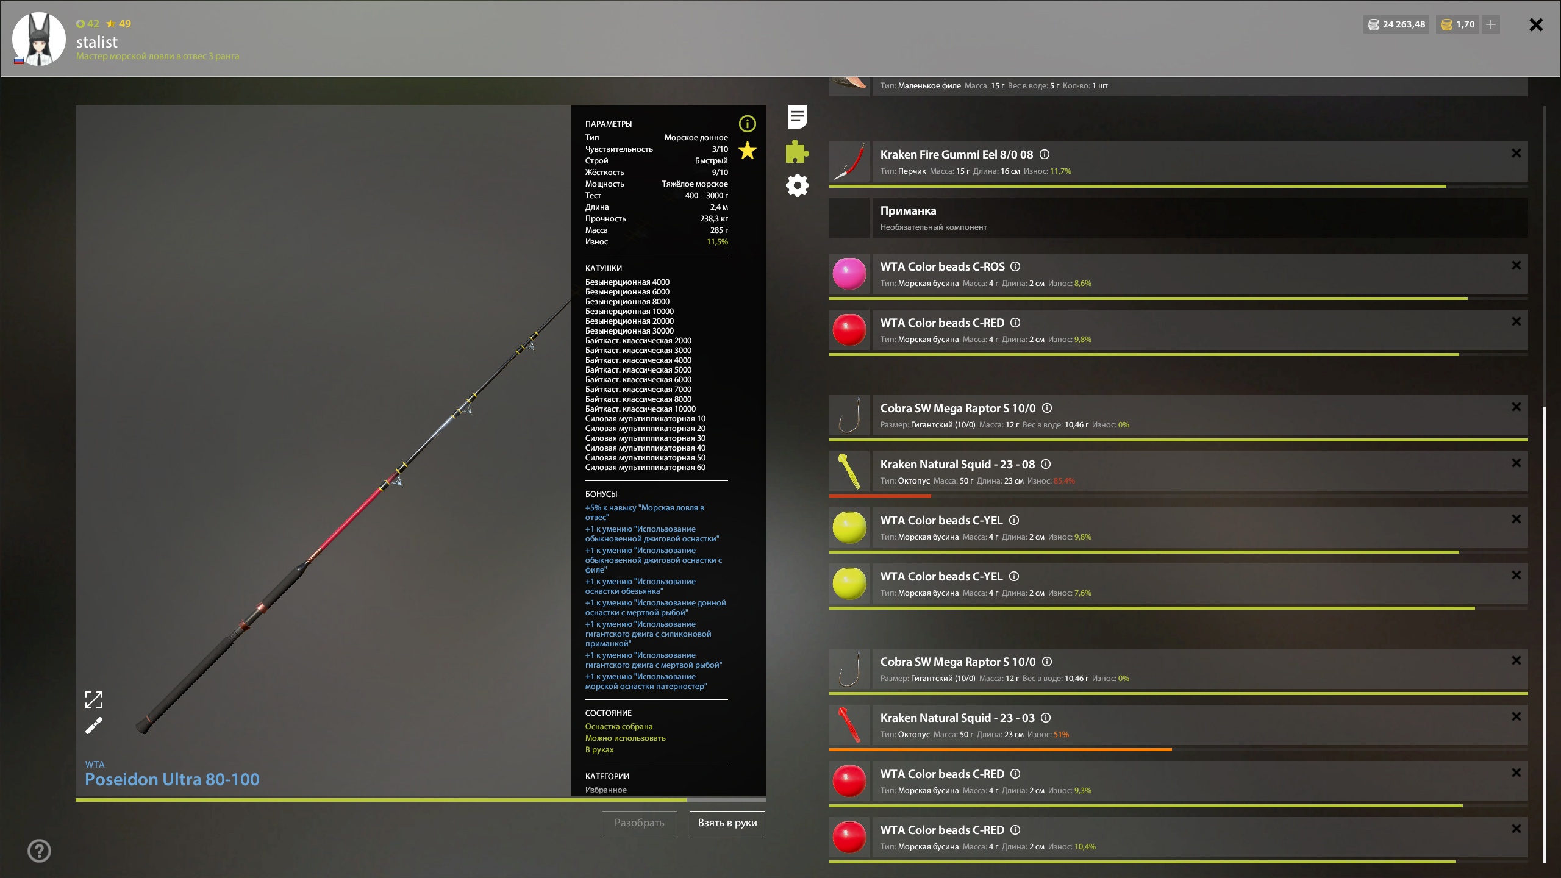Viewport: 1561px width, 878px height.
Task: Select the C-YEL bead with 7,6% wear
Action: [x=1178, y=584]
